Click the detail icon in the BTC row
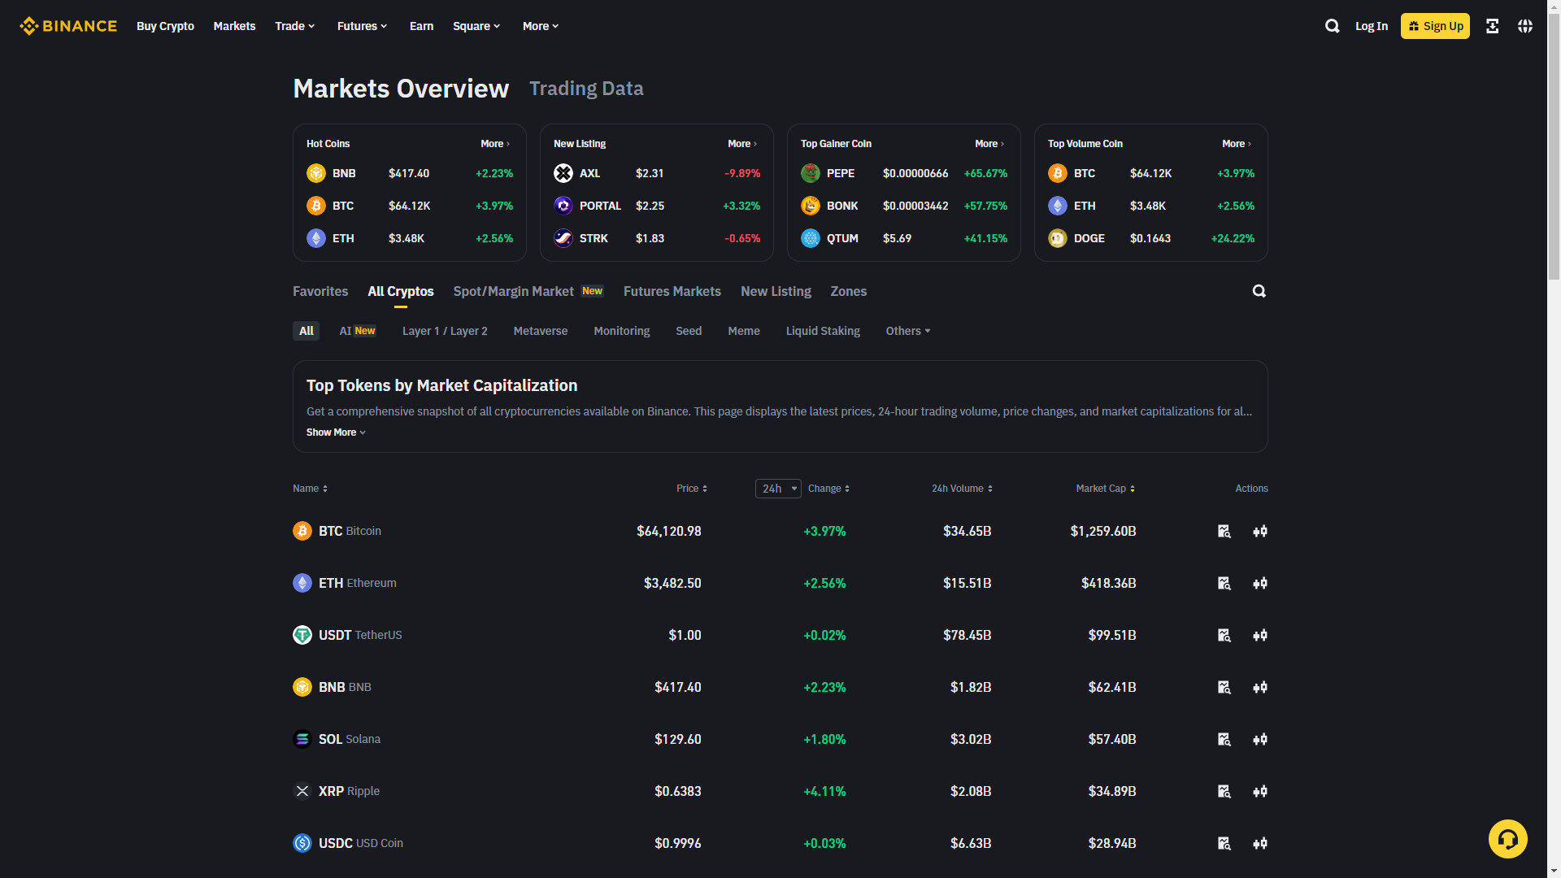Screen dimensions: 1561x878 click(x=1224, y=531)
